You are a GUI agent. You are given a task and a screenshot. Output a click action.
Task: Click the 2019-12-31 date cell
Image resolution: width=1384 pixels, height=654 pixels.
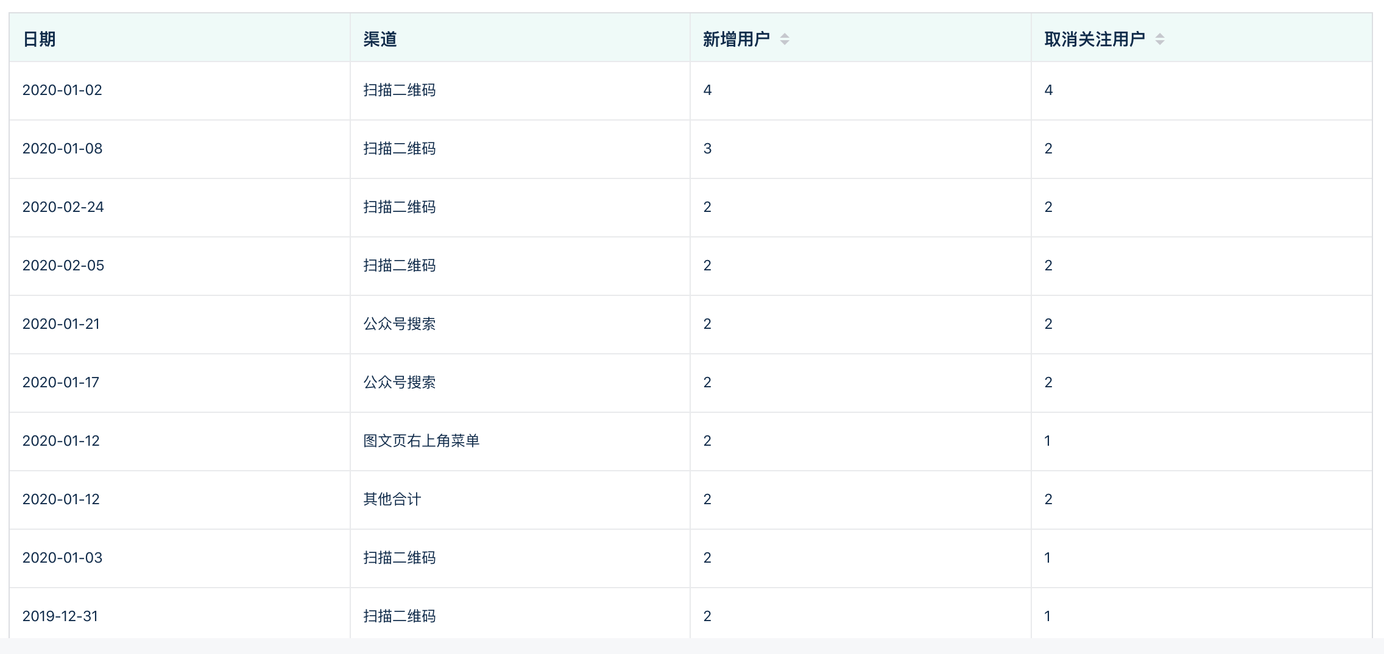tap(60, 616)
